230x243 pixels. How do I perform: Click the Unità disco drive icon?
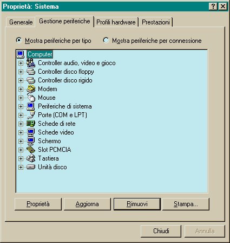31,167
